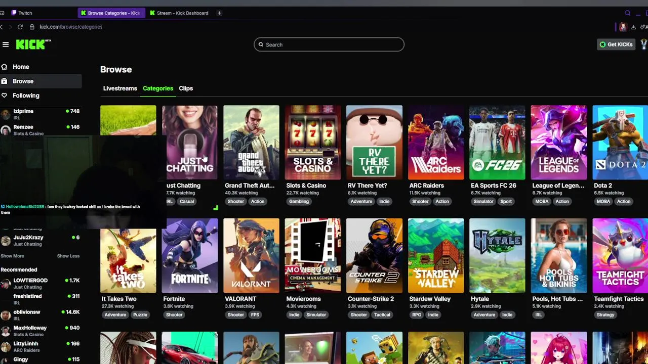Viewport: 648px width, 364px height.
Task: Open the EA Sports FC 26 thumbnail
Action: [497, 143]
